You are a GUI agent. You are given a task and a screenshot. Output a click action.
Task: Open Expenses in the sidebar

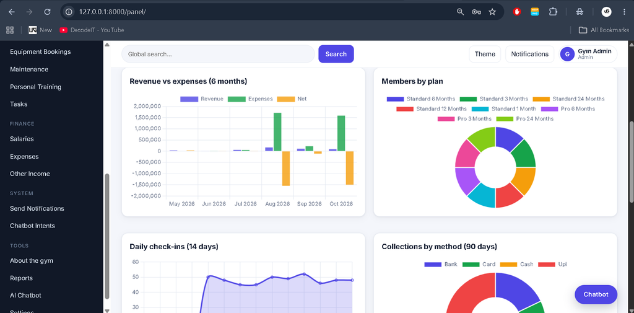(24, 156)
